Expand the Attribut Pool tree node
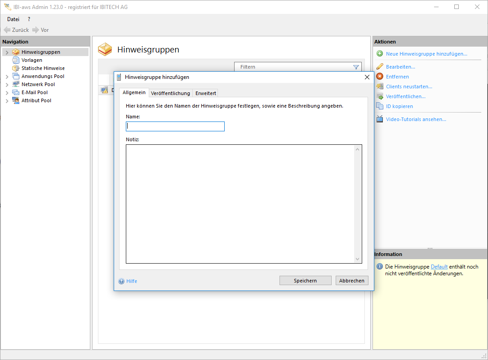This screenshot has width=488, height=360. [7, 101]
